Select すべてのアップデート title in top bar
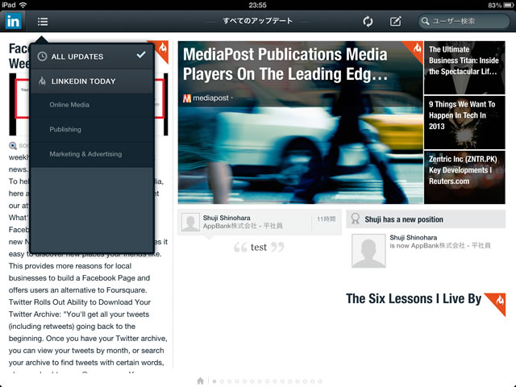The image size is (516, 387). tap(258, 21)
